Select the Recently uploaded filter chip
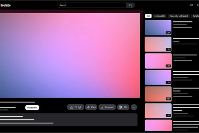199x133 pixels. [x=179, y=16]
